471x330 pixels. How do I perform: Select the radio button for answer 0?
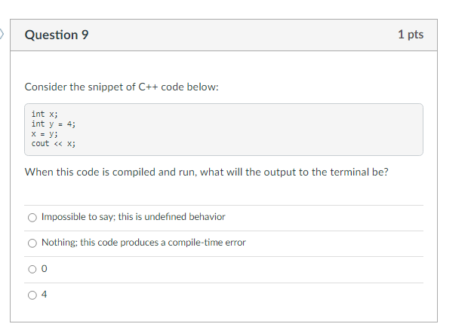point(32,269)
